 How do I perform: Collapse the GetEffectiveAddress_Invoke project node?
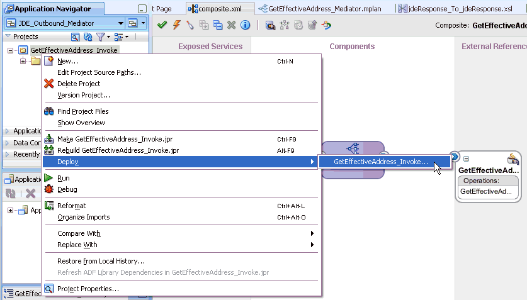coord(11,50)
